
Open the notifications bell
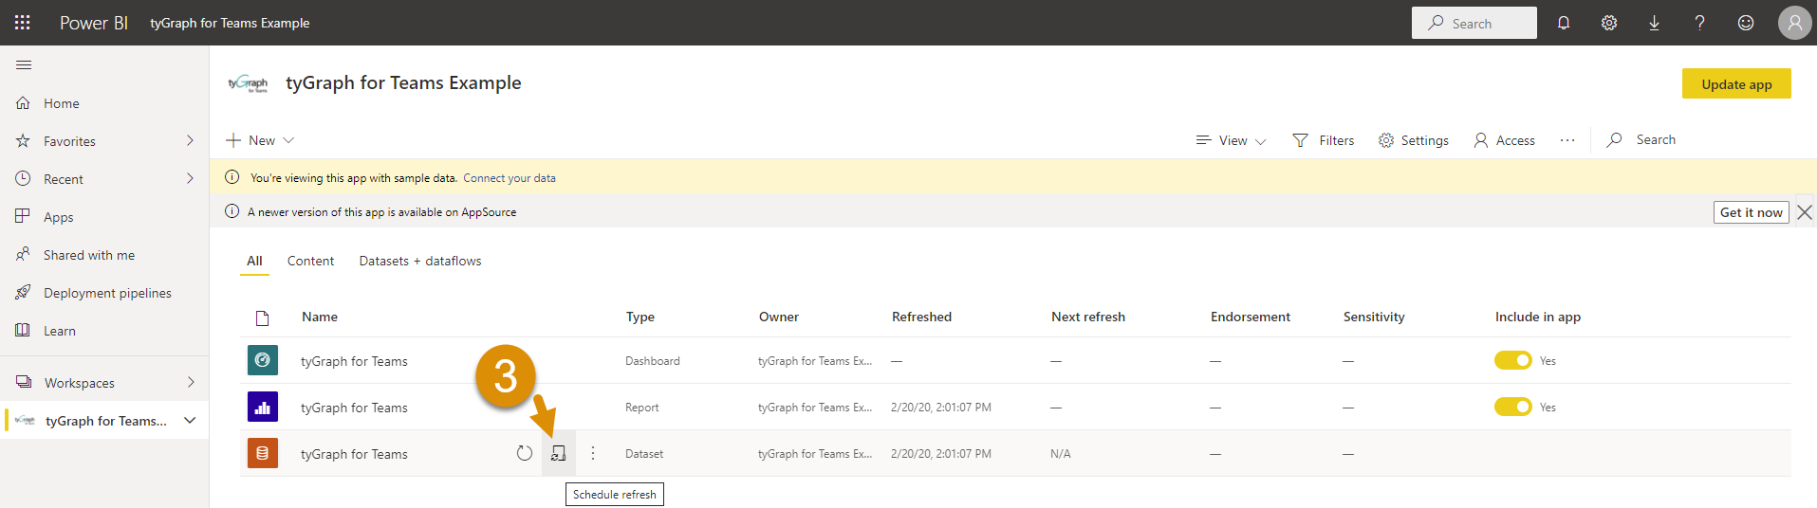click(1564, 23)
